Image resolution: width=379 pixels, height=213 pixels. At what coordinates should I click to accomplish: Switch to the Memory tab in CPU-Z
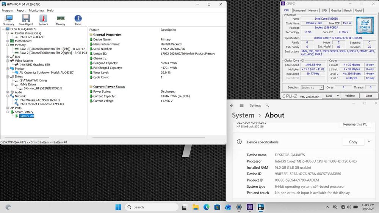pos(313,11)
